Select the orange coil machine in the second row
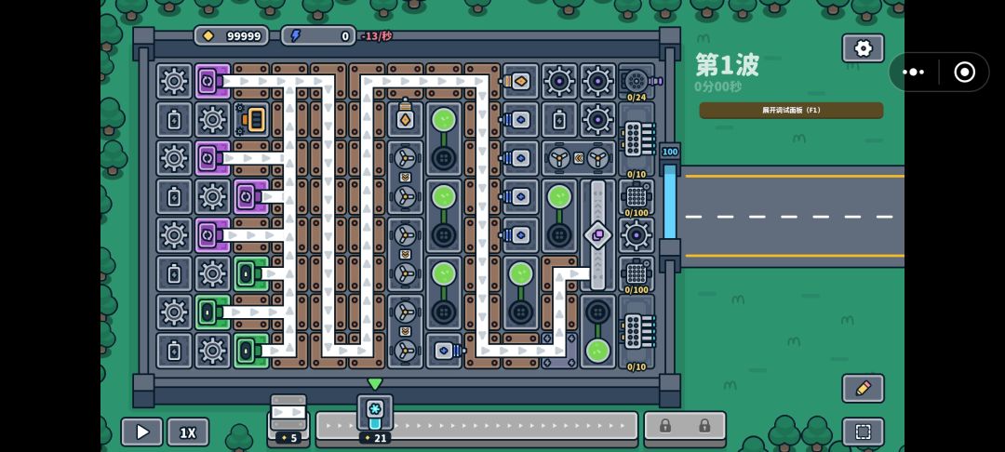The height and width of the screenshot is (452, 1005). [251, 120]
